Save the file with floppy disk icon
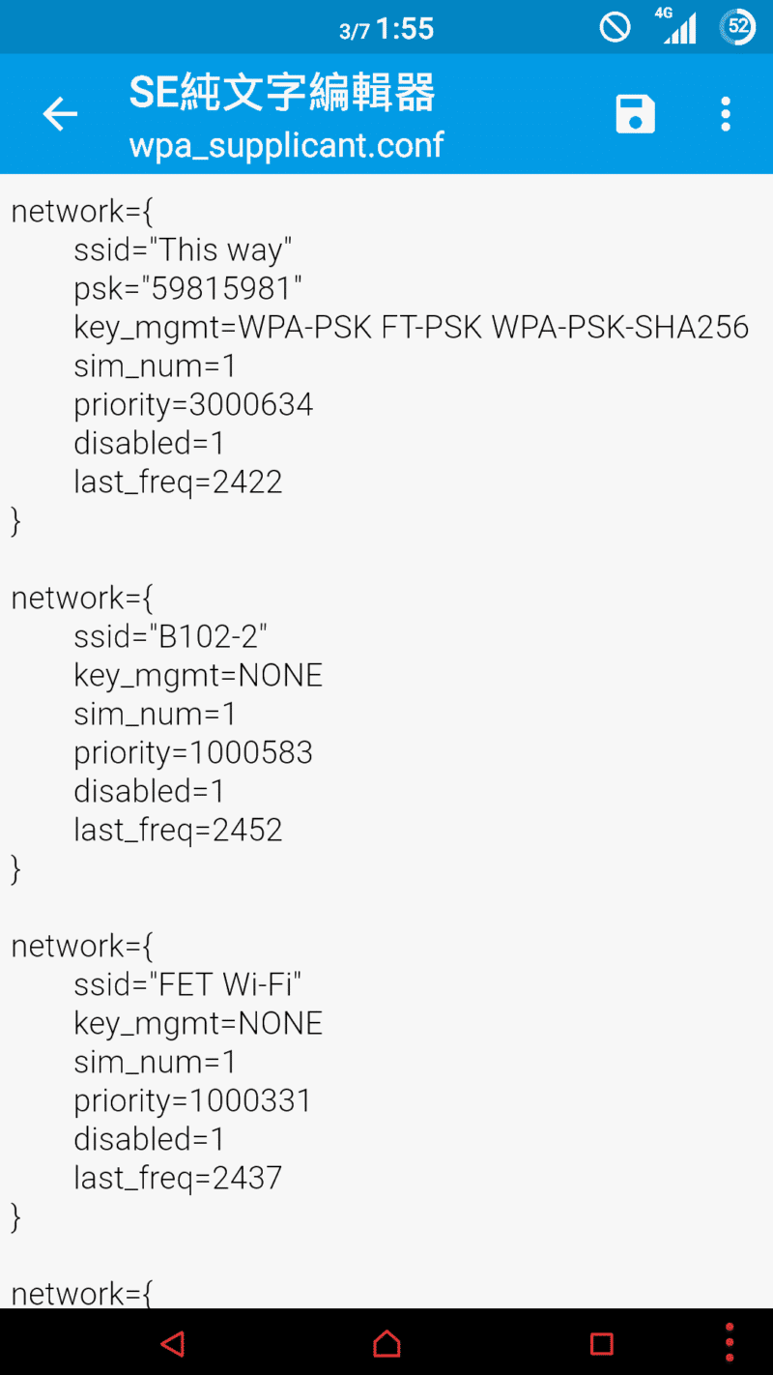773x1375 pixels. 635,114
